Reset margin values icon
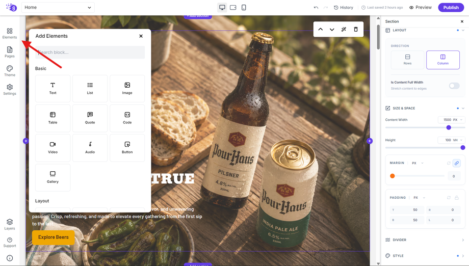This screenshot has width=469, height=266. pyautogui.click(x=449, y=163)
